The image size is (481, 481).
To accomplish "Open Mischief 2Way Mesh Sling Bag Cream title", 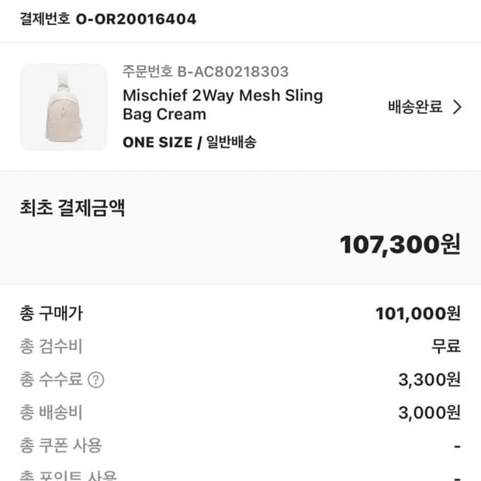I will (223, 105).
